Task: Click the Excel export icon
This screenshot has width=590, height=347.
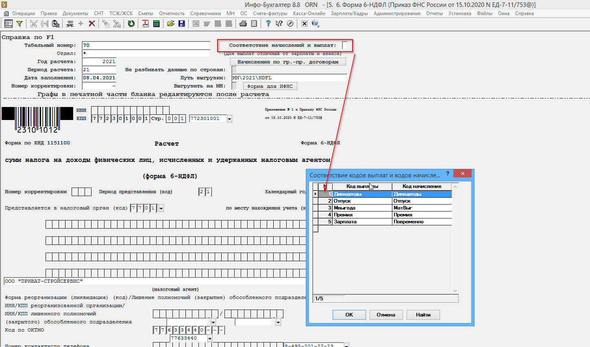Action: point(196,24)
